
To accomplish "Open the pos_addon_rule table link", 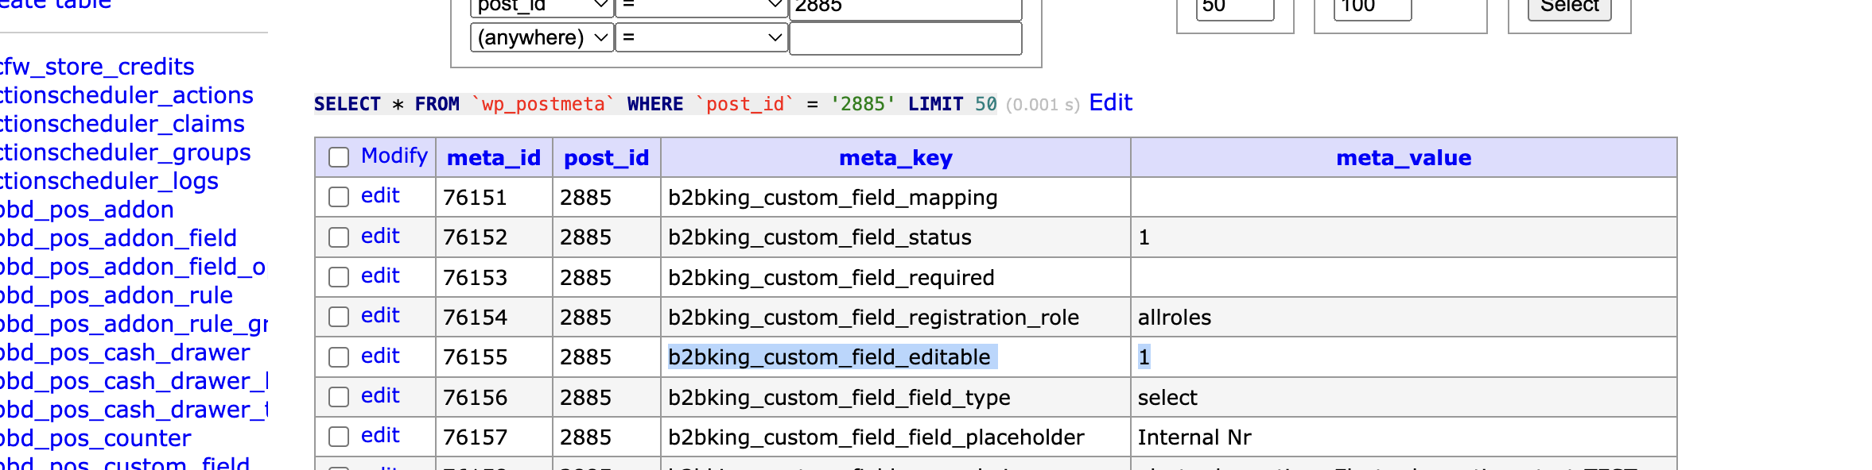I will click(x=116, y=295).
